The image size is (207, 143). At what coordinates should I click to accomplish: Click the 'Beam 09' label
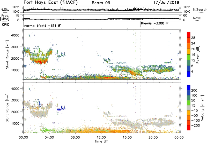[x=101, y=3]
